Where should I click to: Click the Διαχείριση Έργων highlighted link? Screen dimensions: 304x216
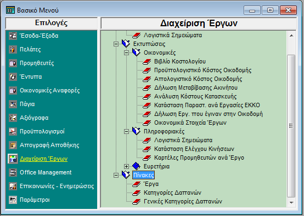(43, 159)
